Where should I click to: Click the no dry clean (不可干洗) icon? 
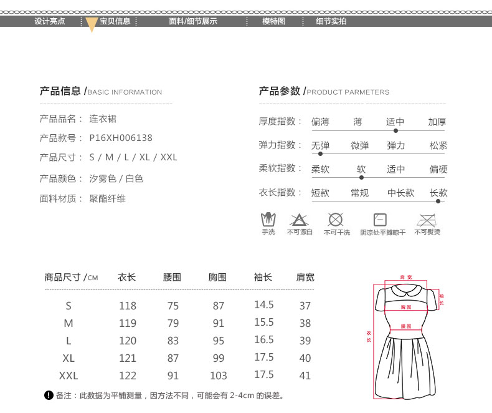pos(336,220)
